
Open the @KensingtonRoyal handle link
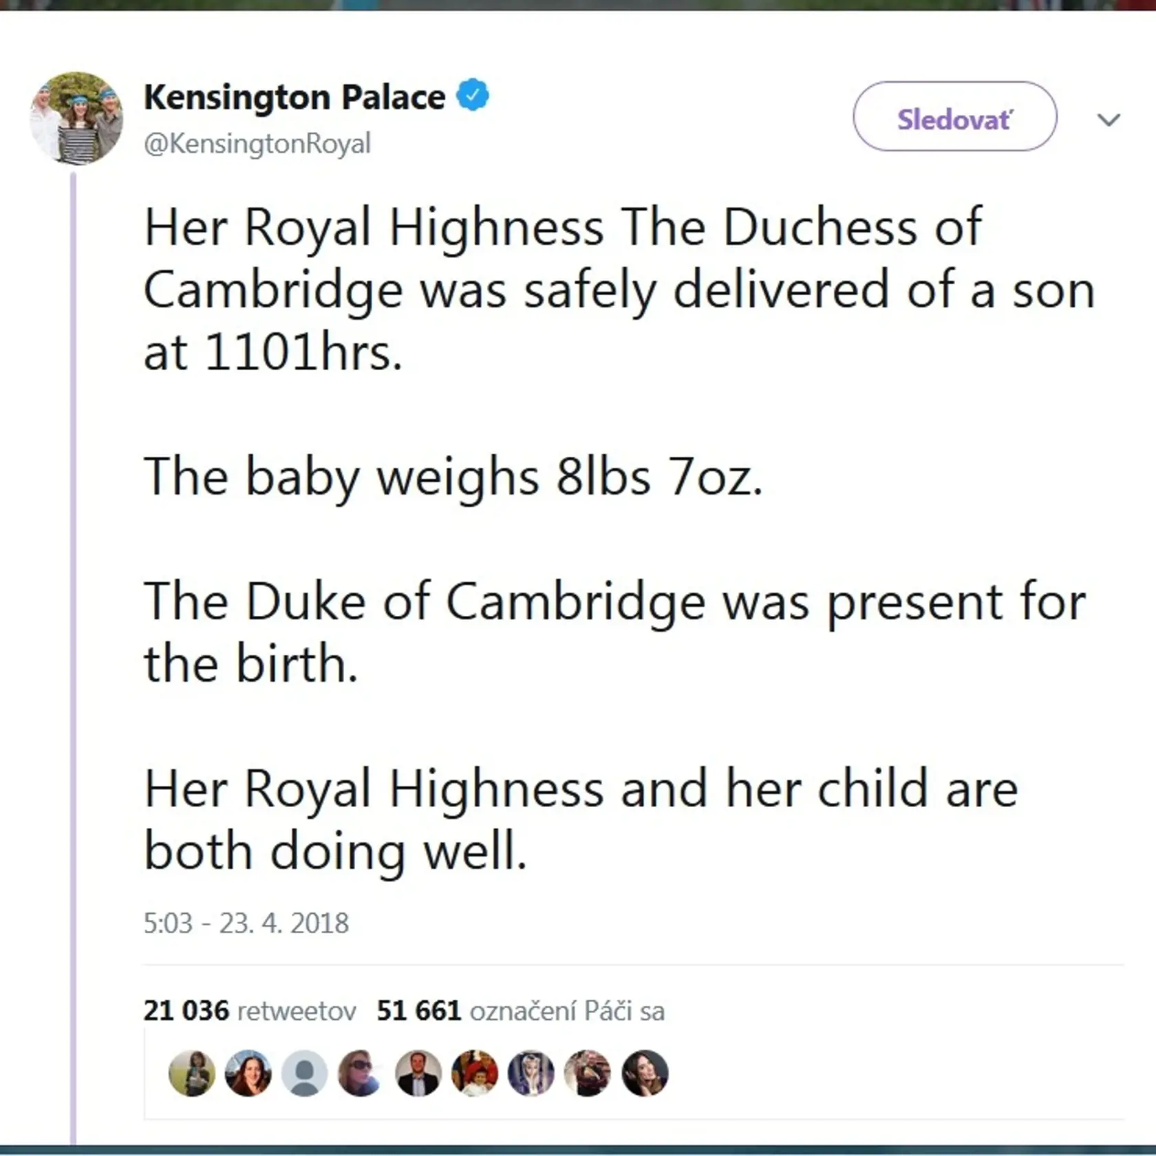(x=257, y=144)
